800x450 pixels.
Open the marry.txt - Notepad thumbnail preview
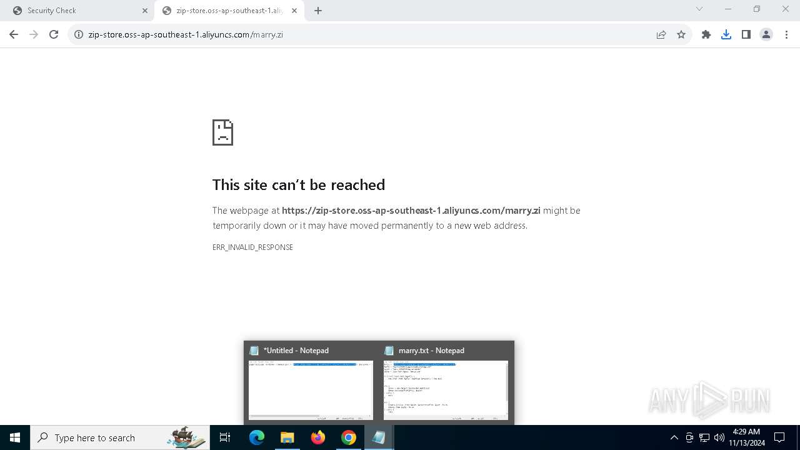point(446,382)
